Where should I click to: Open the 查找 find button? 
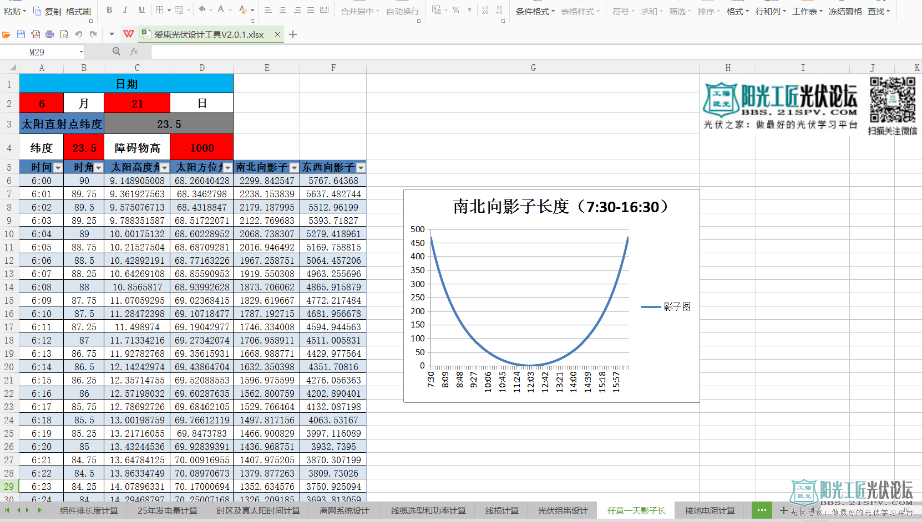tap(879, 11)
